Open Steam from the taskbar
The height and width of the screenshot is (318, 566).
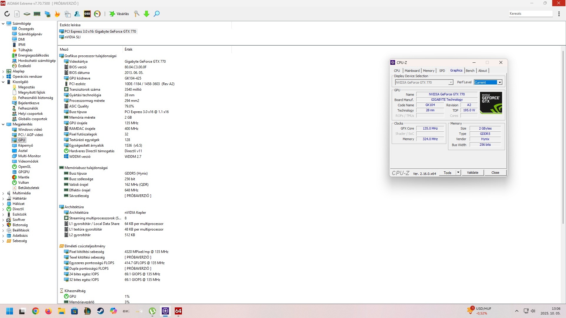coord(101,311)
